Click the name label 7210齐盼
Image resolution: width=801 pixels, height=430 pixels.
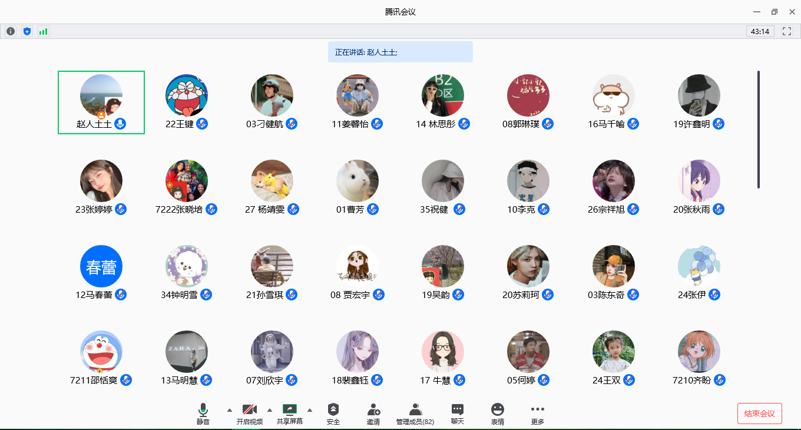tap(692, 381)
